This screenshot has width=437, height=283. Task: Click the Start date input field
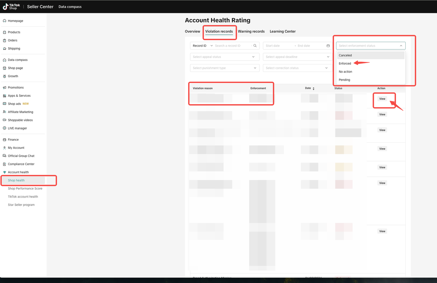[x=278, y=46]
